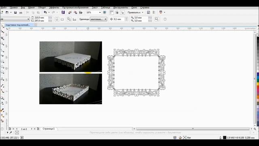Add a new page before current
The height and width of the screenshot is (146, 259).
(x=10, y=129)
